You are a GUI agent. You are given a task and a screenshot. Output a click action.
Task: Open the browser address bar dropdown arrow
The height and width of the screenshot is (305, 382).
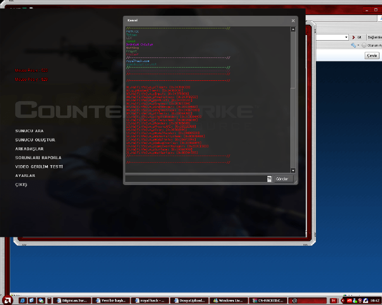346,37
